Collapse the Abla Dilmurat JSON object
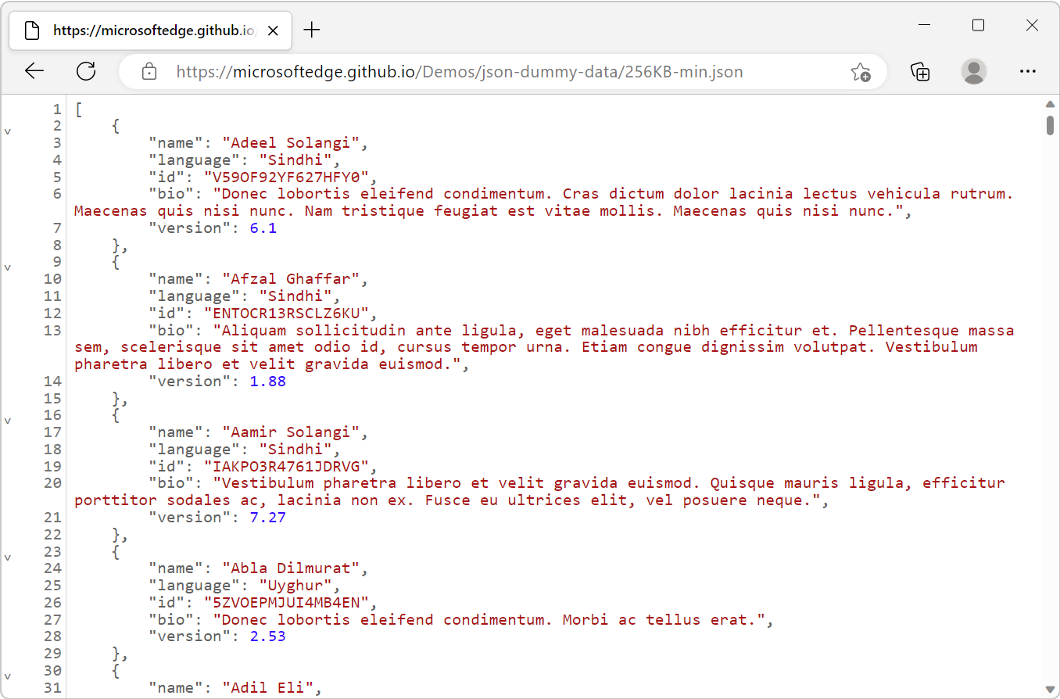 tap(8, 555)
